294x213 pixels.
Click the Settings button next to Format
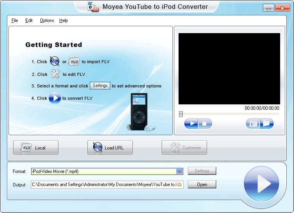(x=202, y=171)
